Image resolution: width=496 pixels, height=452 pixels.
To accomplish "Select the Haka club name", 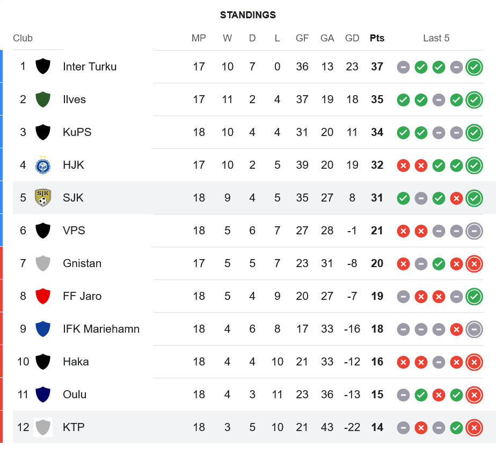I will [x=76, y=362].
